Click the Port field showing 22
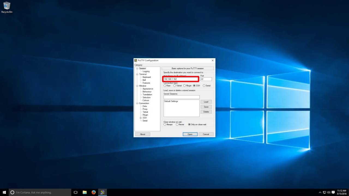This screenshot has height=196, width=349. tap(206, 79)
